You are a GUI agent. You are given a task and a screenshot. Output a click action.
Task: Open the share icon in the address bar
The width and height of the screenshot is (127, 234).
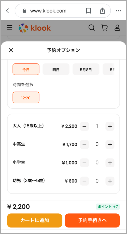(x=102, y=11)
